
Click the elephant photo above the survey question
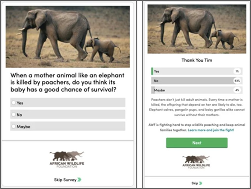[68, 35]
